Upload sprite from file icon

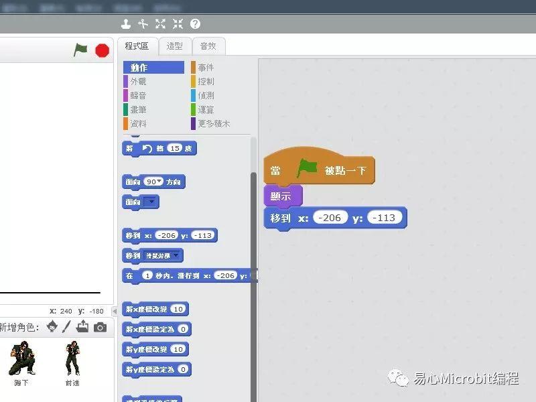tap(82, 327)
